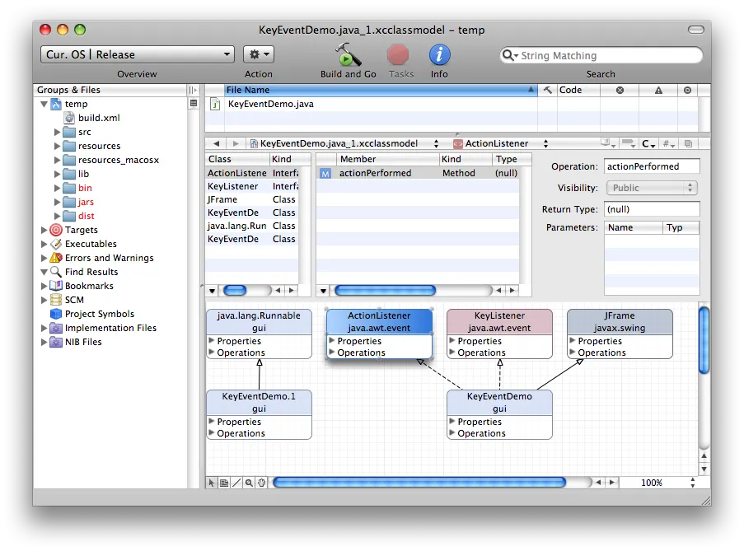Image resolution: width=744 pixels, height=551 pixels.
Task: Click the diagram vertical scrollbar thumb
Action: pos(704,340)
